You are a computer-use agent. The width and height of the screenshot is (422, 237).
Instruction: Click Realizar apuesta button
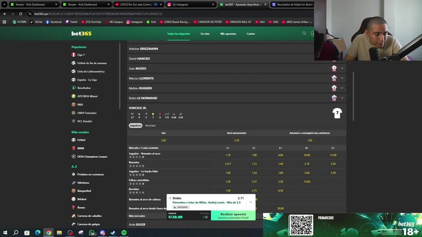pos(233,216)
